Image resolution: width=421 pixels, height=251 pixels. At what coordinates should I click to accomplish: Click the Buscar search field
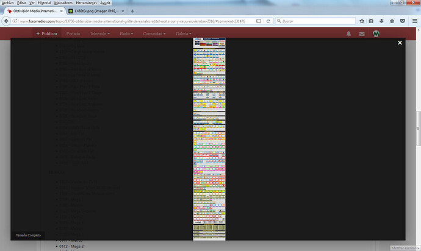click(x=315, y=21)
